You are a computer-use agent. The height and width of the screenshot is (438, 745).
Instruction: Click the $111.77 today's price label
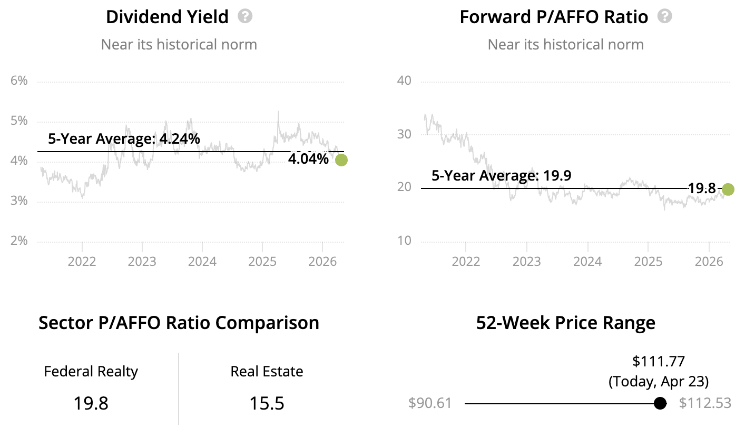click(658, 361)
